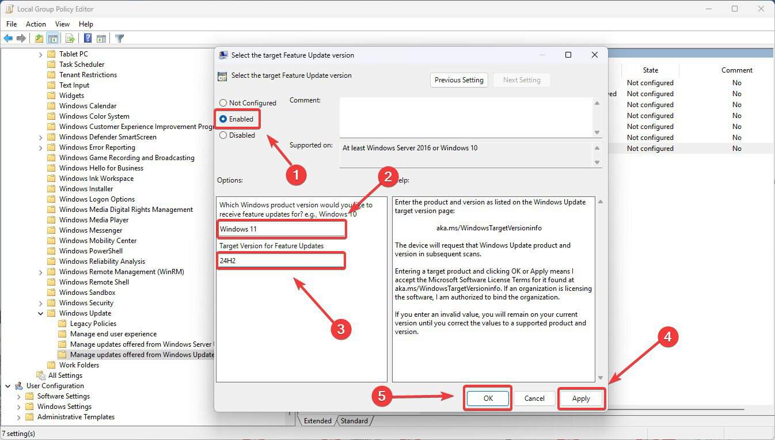
Task: Expand the Windows Error Reporting node
Action: (x=40, y=147)
